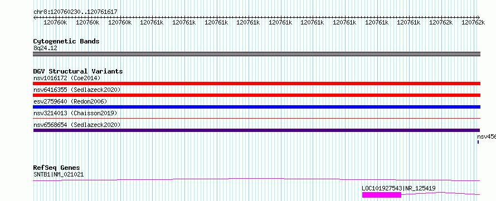Screen dimensions: 496x201
Task: Open the SNTB1|NM_021021 gene label
Action: tap(59, 174)
